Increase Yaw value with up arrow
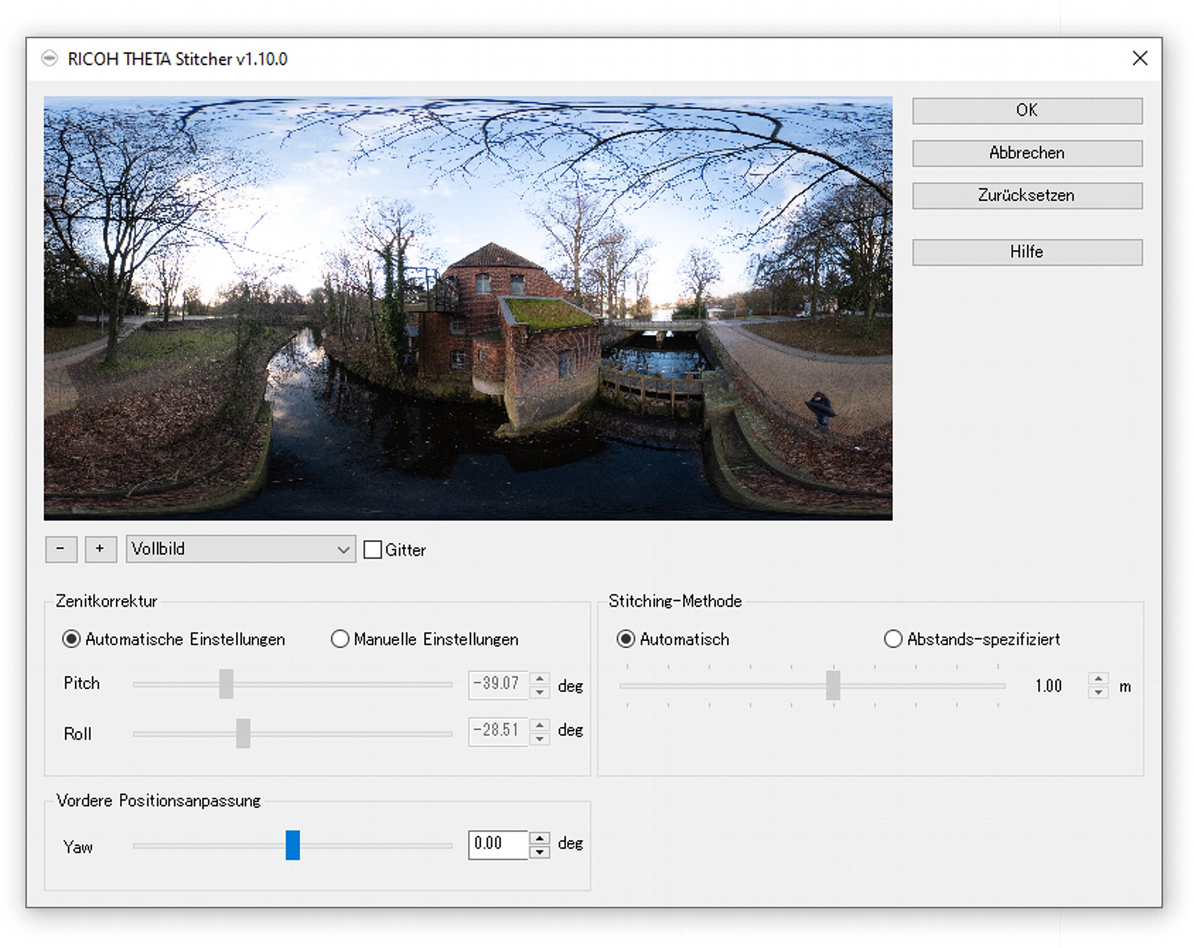 pyautogui.click(x=540, y=838)
